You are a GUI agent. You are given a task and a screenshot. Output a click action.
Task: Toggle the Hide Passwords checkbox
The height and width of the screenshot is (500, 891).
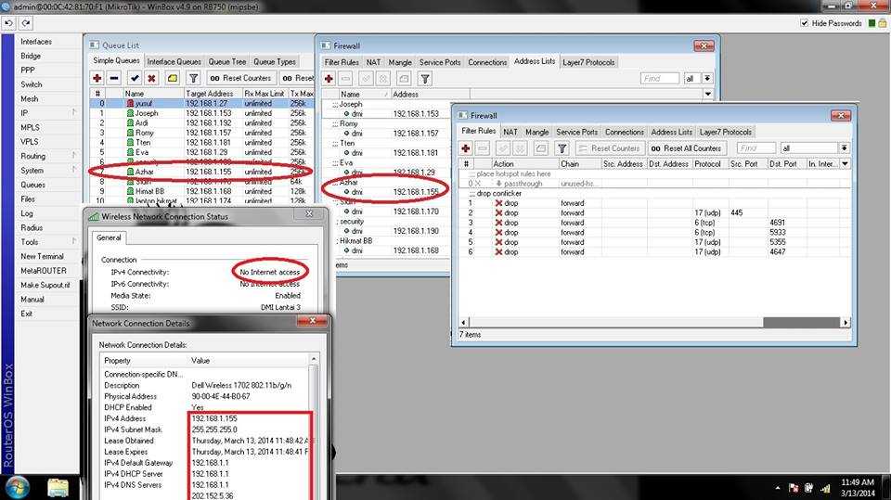click(804, 23)
